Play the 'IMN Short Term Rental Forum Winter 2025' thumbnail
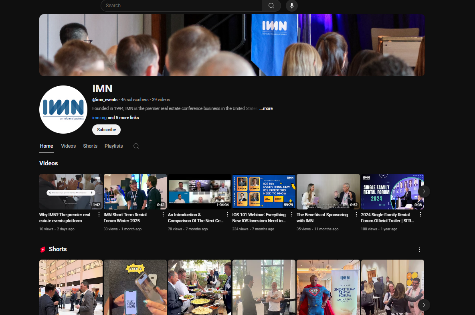 (135, 191)
